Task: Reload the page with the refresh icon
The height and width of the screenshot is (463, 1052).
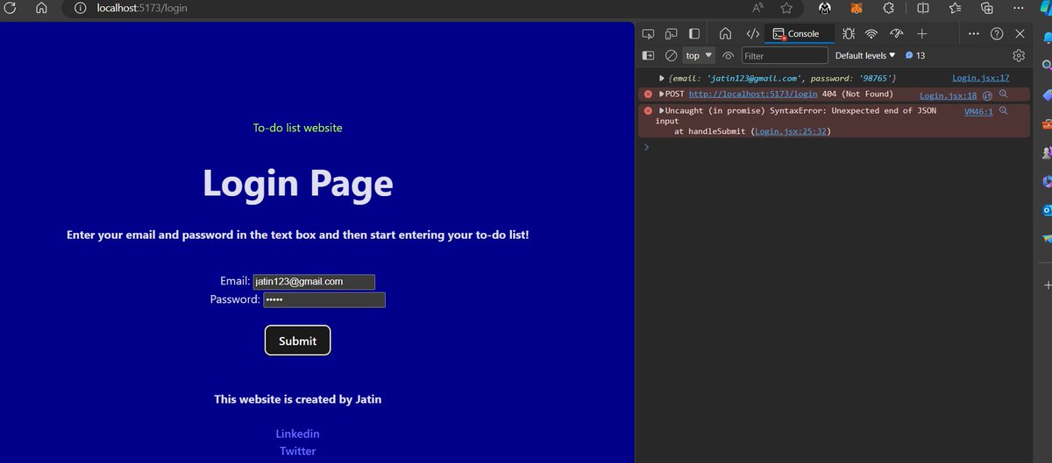Action: tap(11, 8)
